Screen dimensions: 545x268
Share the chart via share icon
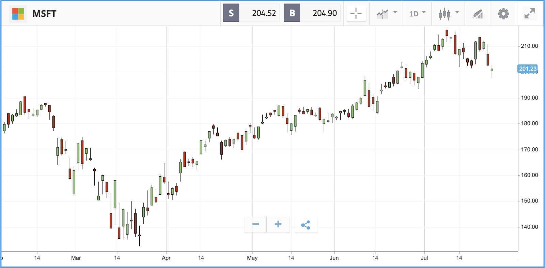click(306, 225)
